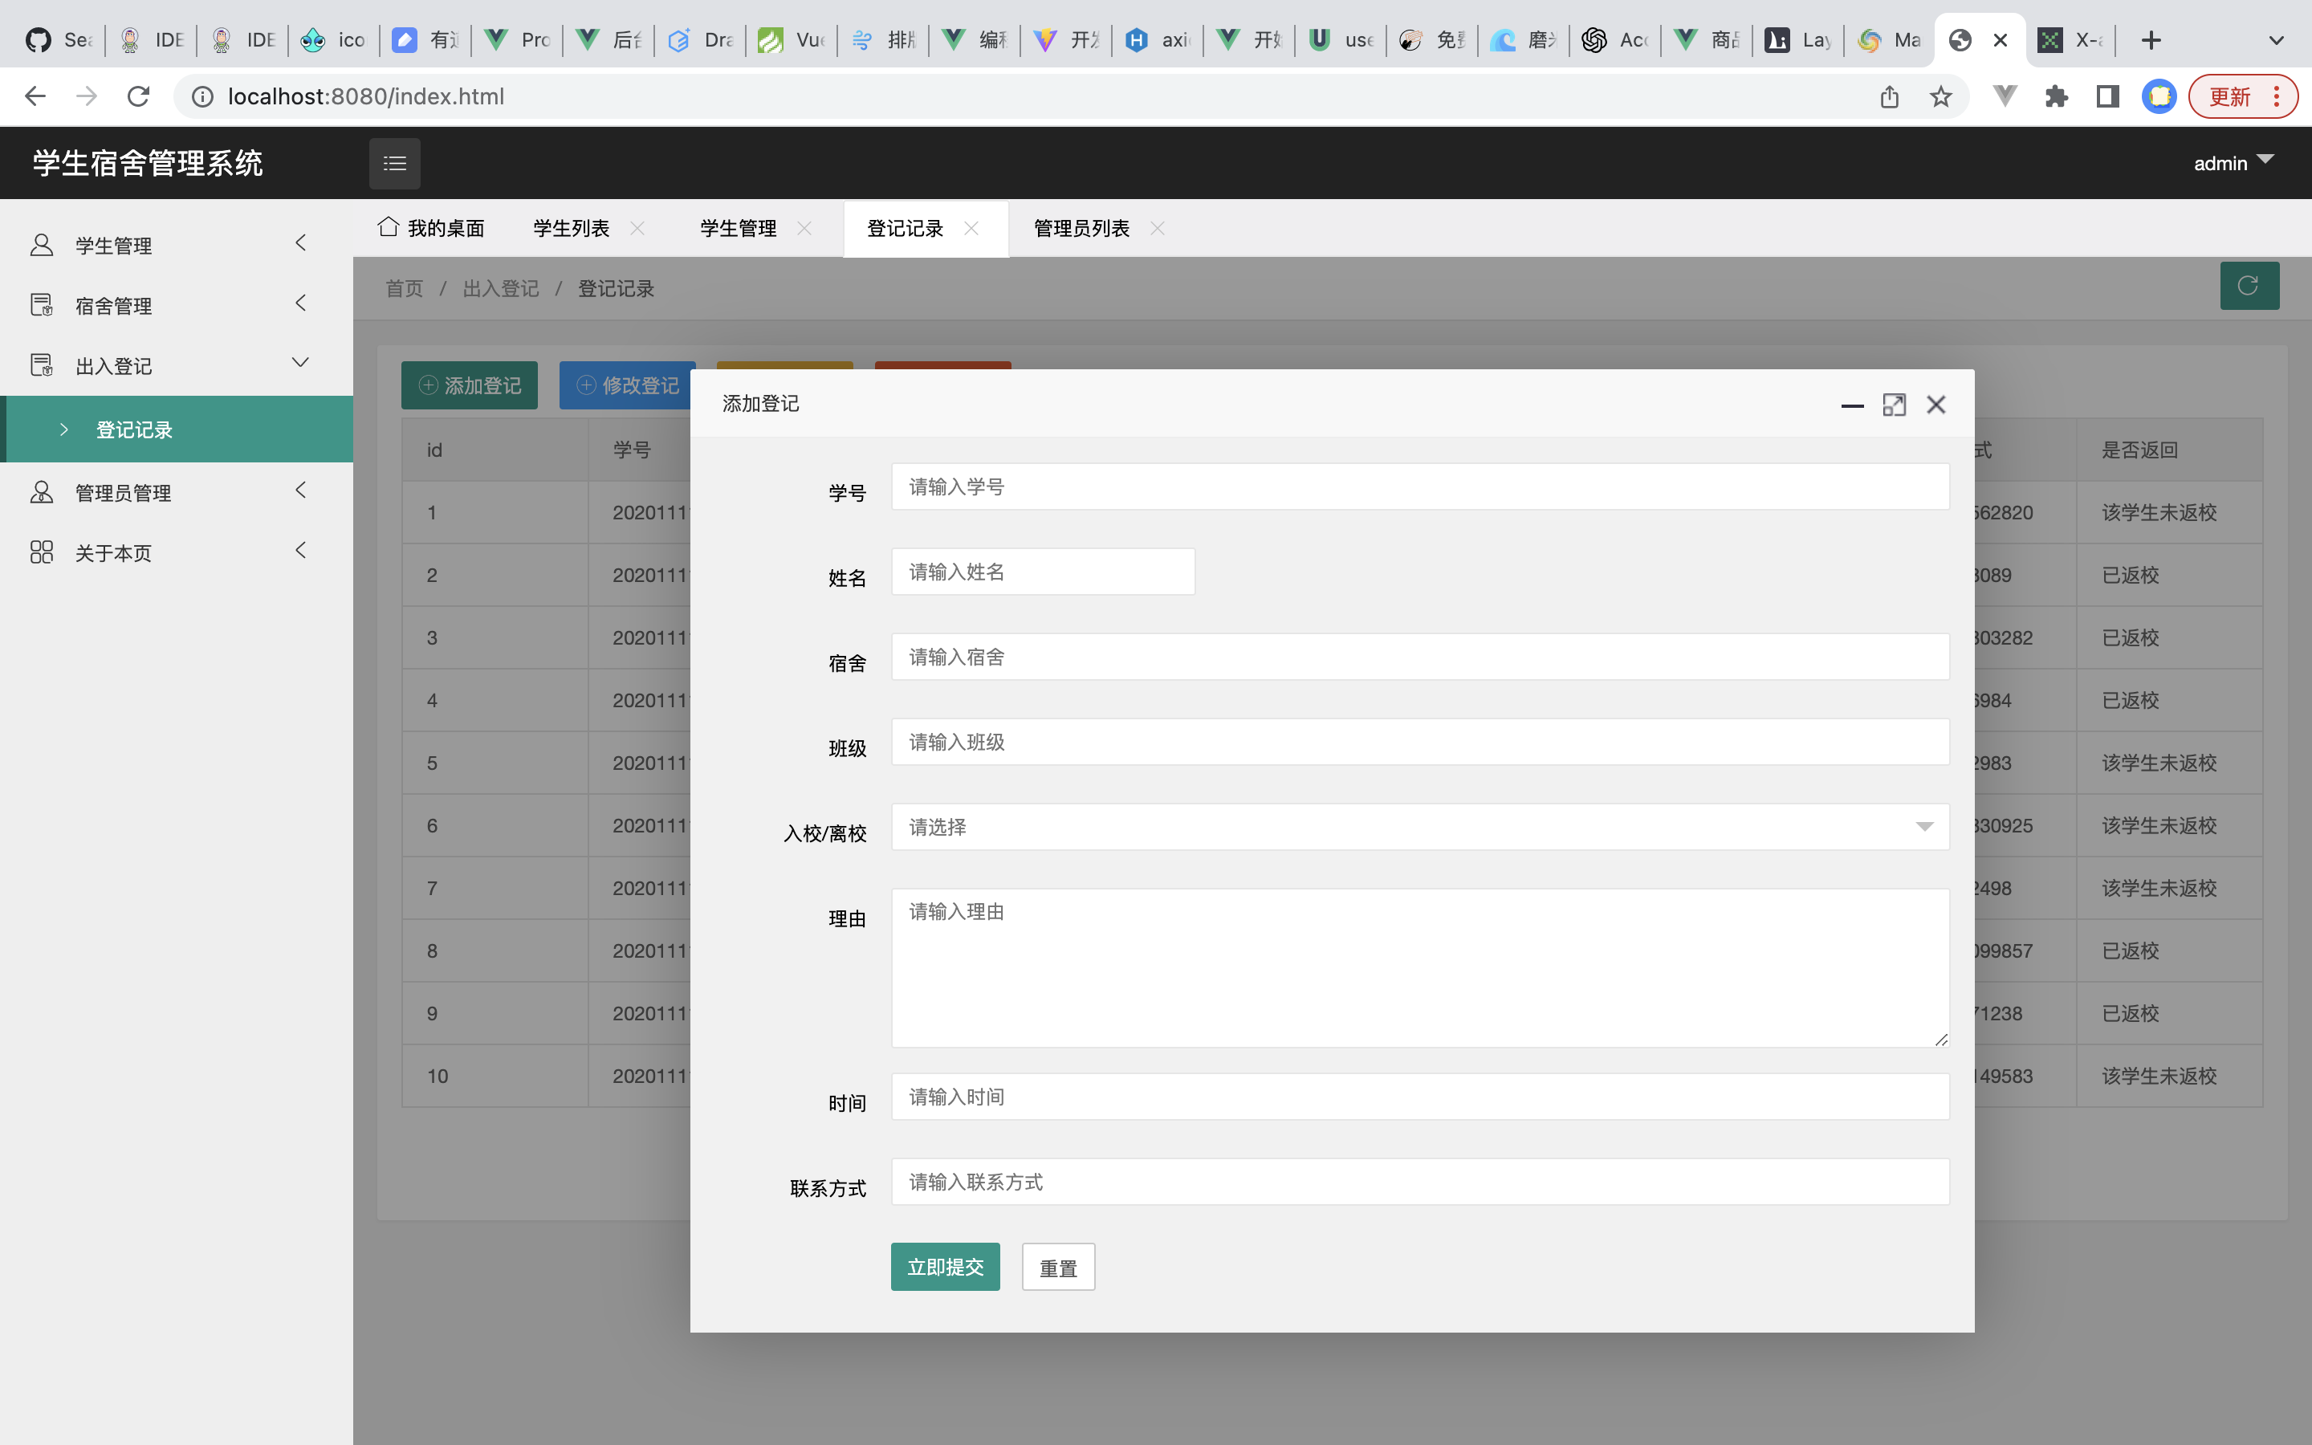
Task: Switch to the 管理员列表 tab
Action: [x=1081, y=229]
